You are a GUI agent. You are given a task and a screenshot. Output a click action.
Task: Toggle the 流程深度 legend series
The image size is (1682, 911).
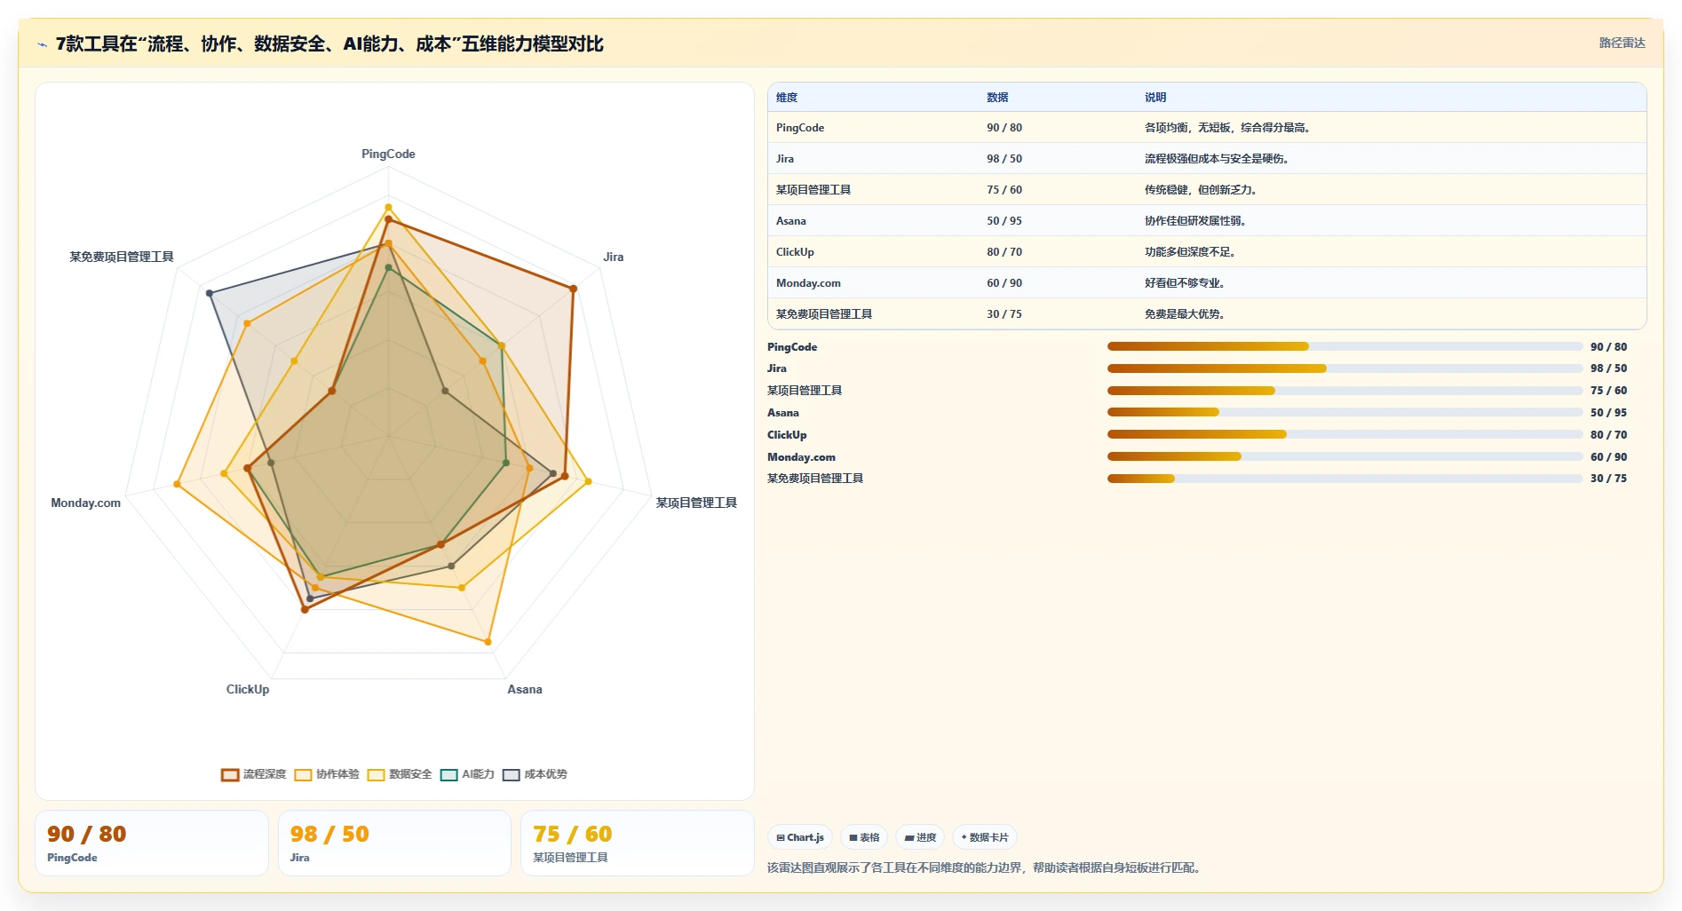tap(254, 774)
